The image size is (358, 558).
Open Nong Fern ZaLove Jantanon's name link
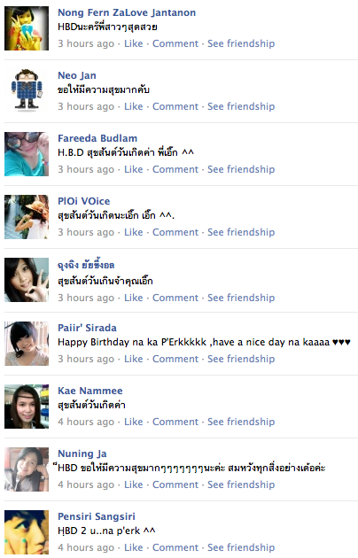point(127,12)
